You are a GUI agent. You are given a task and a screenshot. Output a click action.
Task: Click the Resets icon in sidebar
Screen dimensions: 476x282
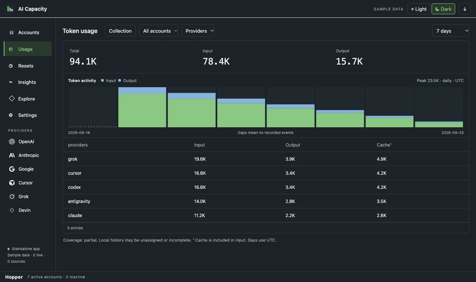pos(11,66)
